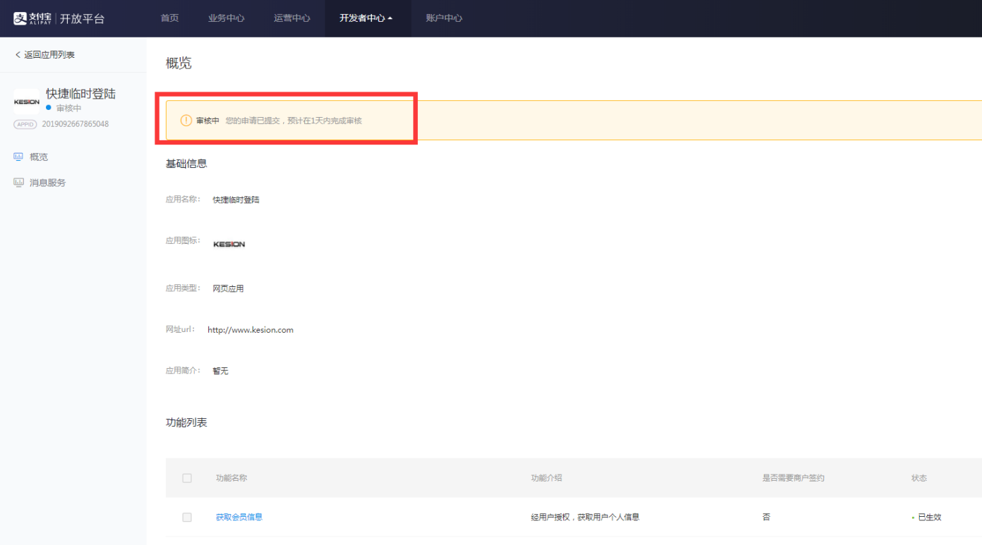
Task: Open 账户中心 account center
Action: pos(443,18)
